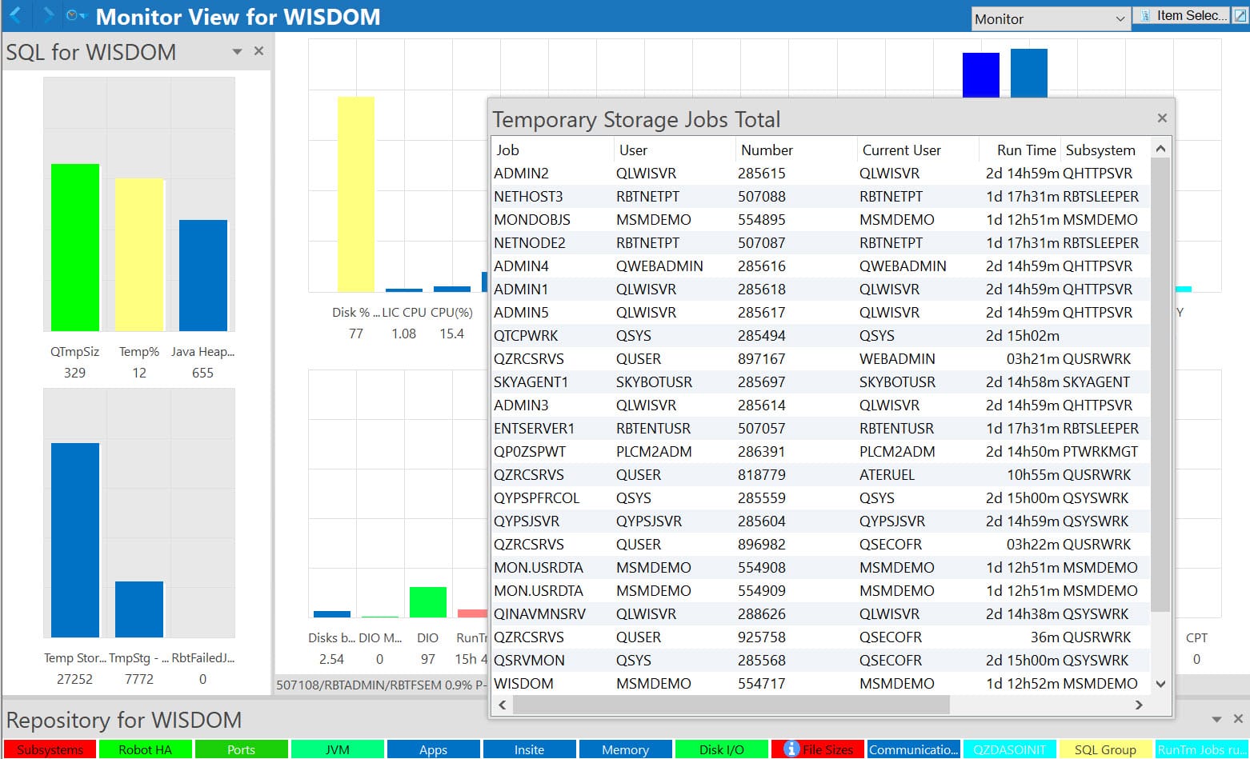Open the clock history icon menu
The height and width of the screenshot is (759, 1250).
pyautogui.click(x=76, y=16)
